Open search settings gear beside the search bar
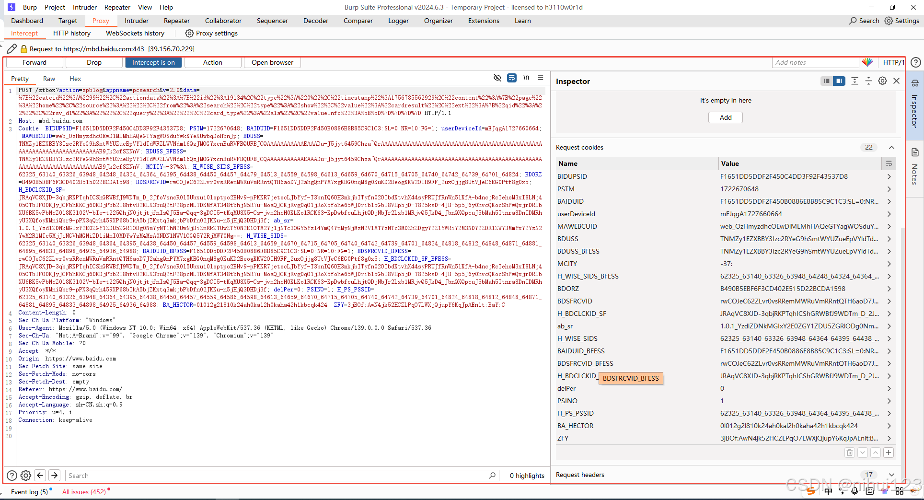Viewport: 924px width, 500px height. 26,476
